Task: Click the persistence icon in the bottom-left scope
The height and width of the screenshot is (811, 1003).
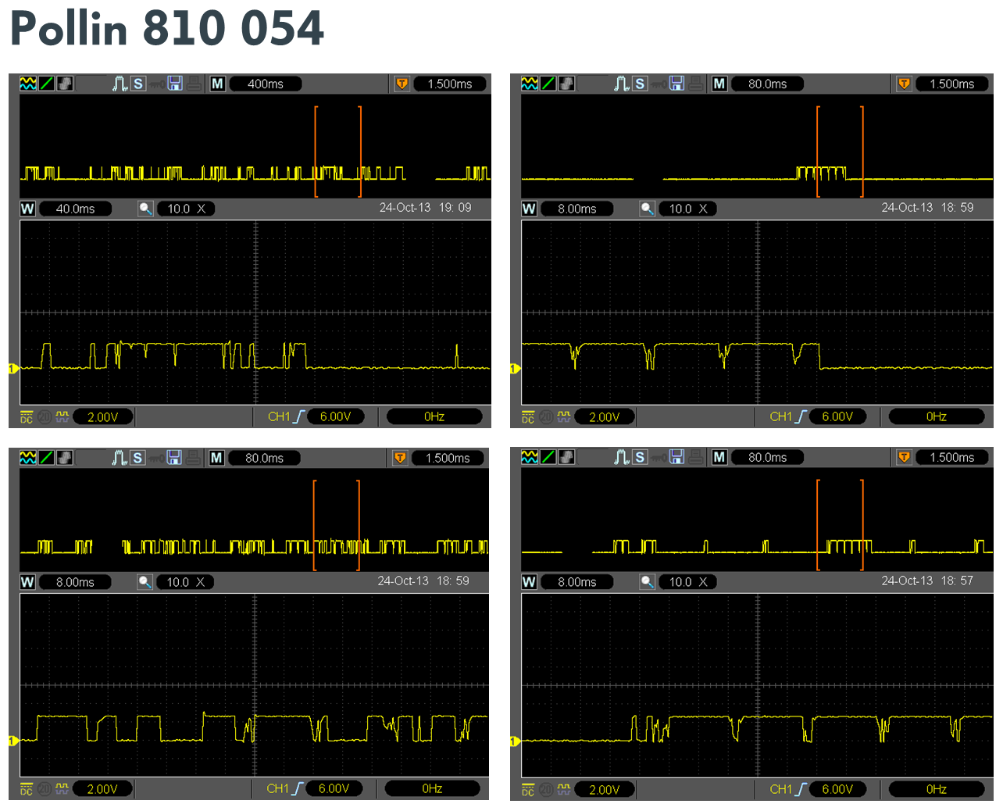Action: coord(66,458)
